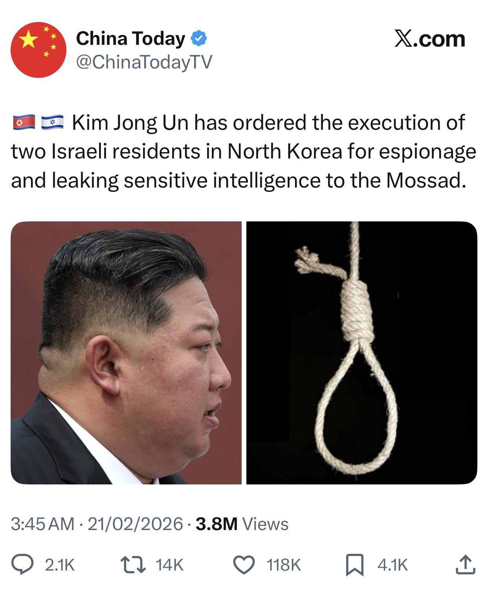488x602 pixels.
Task: Click the Israel flag emoji
Action: coord(52,123)
